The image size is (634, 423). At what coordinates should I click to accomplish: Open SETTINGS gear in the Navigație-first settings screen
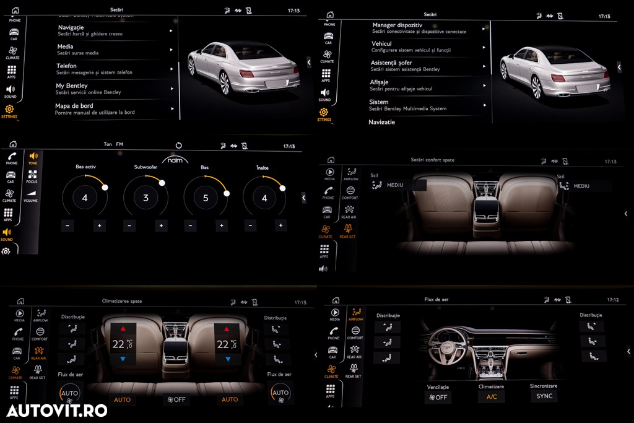click(9, 111)
